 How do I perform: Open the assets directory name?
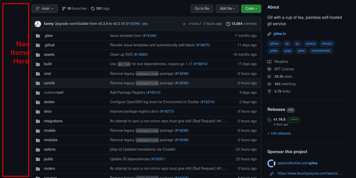[x=49, y=55]
